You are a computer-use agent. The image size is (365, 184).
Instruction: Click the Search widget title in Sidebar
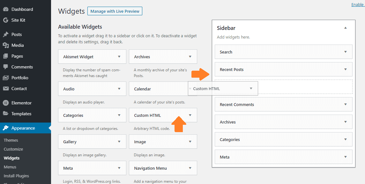pyautogui.click(x=226, y=52)
